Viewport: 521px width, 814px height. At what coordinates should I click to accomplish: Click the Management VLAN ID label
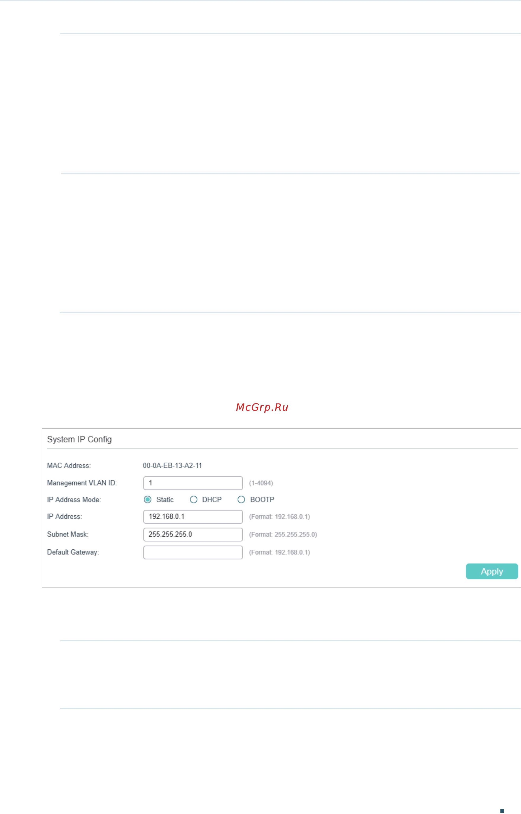82,483
